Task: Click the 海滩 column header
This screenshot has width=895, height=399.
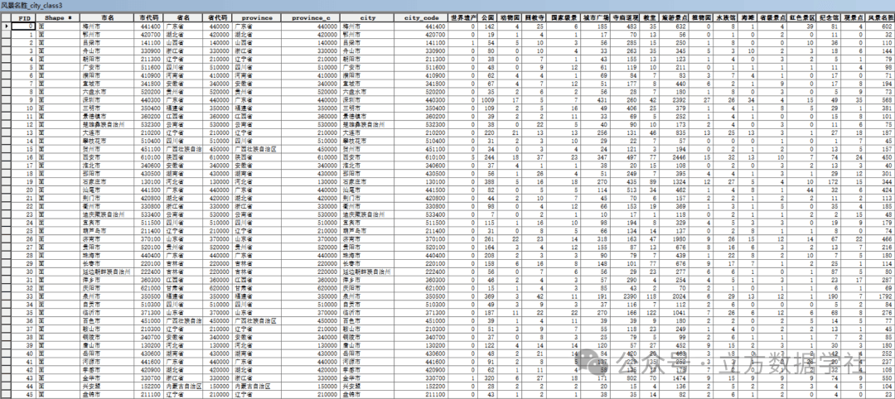Action: (747, 18)
